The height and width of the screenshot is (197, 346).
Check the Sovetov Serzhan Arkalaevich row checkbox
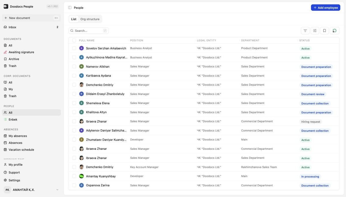(74, 48)
